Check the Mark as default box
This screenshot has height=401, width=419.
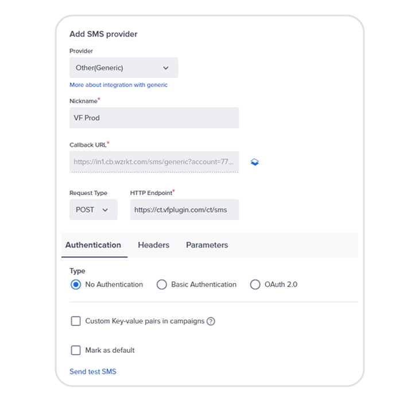click(x=76, y=350)
